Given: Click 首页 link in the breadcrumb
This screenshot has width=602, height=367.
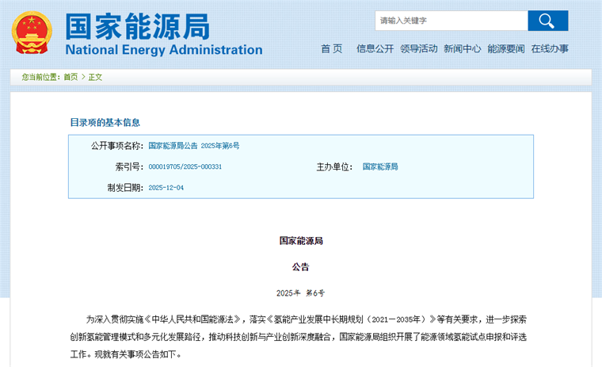Looking at the screenshot, I should [x=70, y=77].
